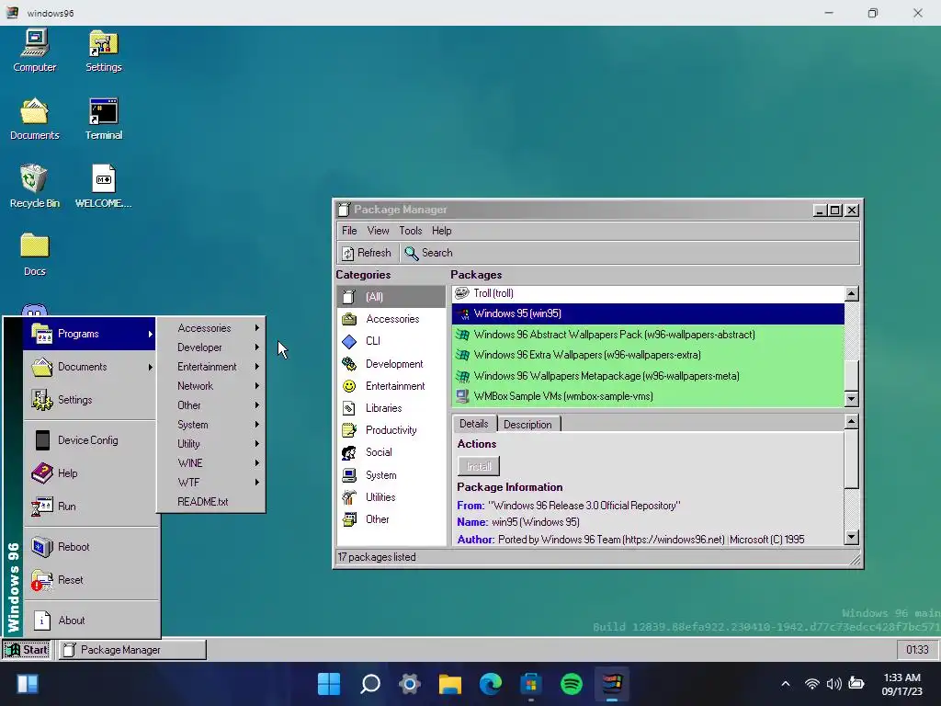Open Device Config in Start menu
The height and width of the screenshot is (706, 941).
pyautogui.click(x=90, y=440)
